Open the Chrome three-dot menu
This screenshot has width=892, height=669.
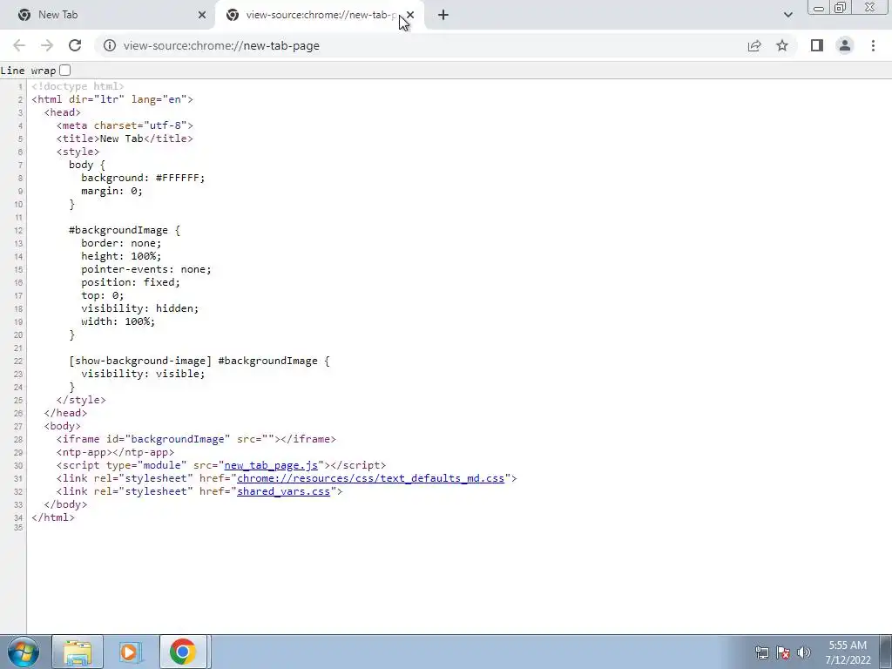pos(873,45)
